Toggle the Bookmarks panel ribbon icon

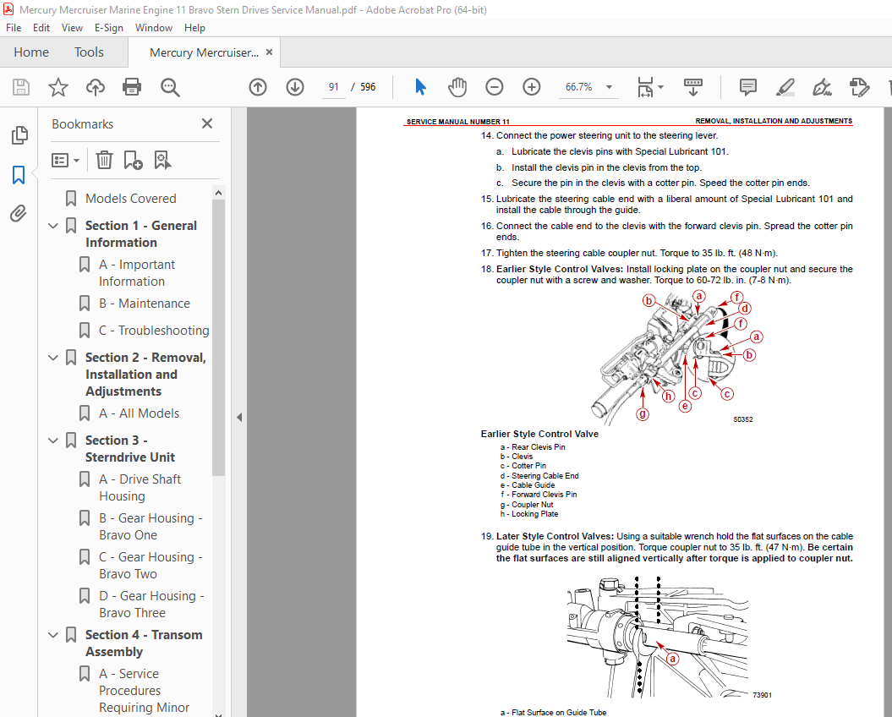click(19, 175)
